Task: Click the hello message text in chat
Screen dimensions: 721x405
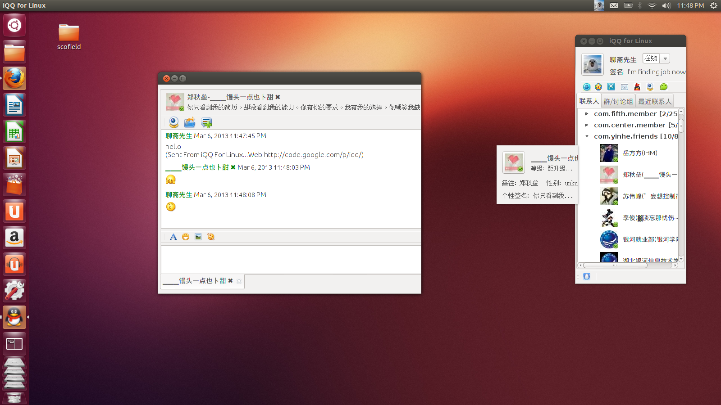Action: click(x=173, y=147)
